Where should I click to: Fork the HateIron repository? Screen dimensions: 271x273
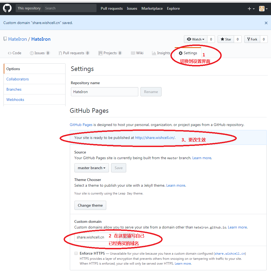252,39
